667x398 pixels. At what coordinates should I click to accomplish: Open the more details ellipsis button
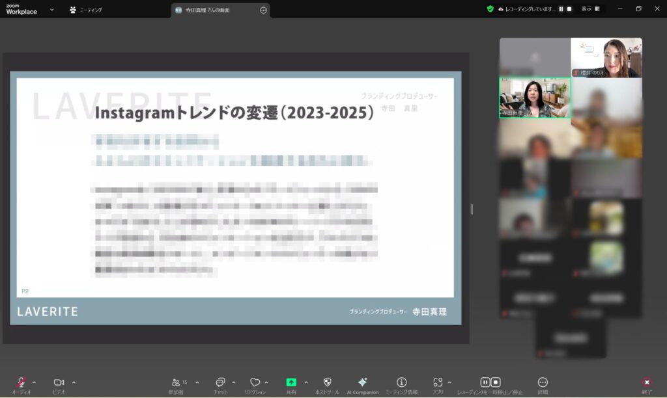(x=543, y=382)
